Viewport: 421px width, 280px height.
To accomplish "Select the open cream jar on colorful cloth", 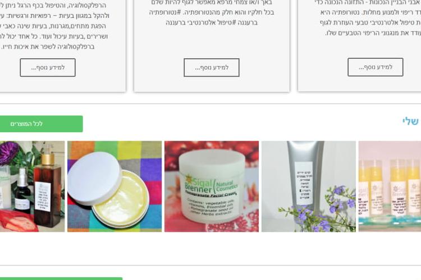I will 115,186.
